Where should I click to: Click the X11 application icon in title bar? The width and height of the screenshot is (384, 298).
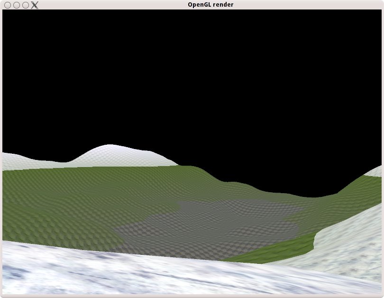[35, 5]
